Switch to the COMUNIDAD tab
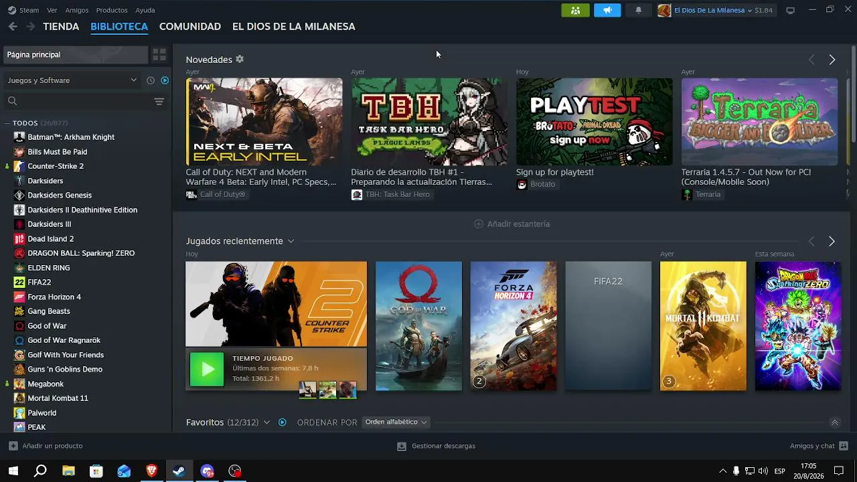The image size is (857, 482). tap(190, 27)
